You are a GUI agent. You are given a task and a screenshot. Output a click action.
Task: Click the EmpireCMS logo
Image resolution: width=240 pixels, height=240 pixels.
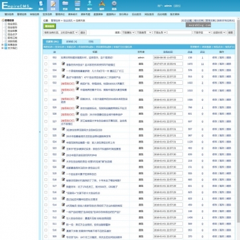(x=17, y=6)
